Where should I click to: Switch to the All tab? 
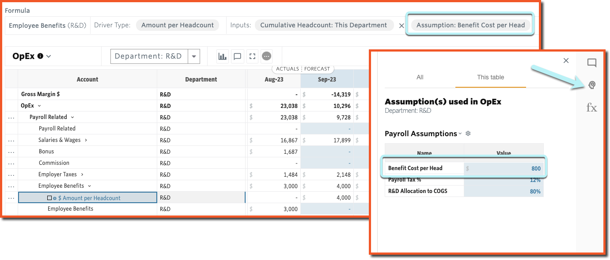pyautogui.click(x=420, y=77)
